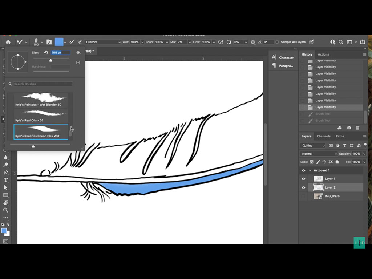Screen dimensions: 372x279
Task: Show the IMG_8976 layer
Action: click(303, 196)
